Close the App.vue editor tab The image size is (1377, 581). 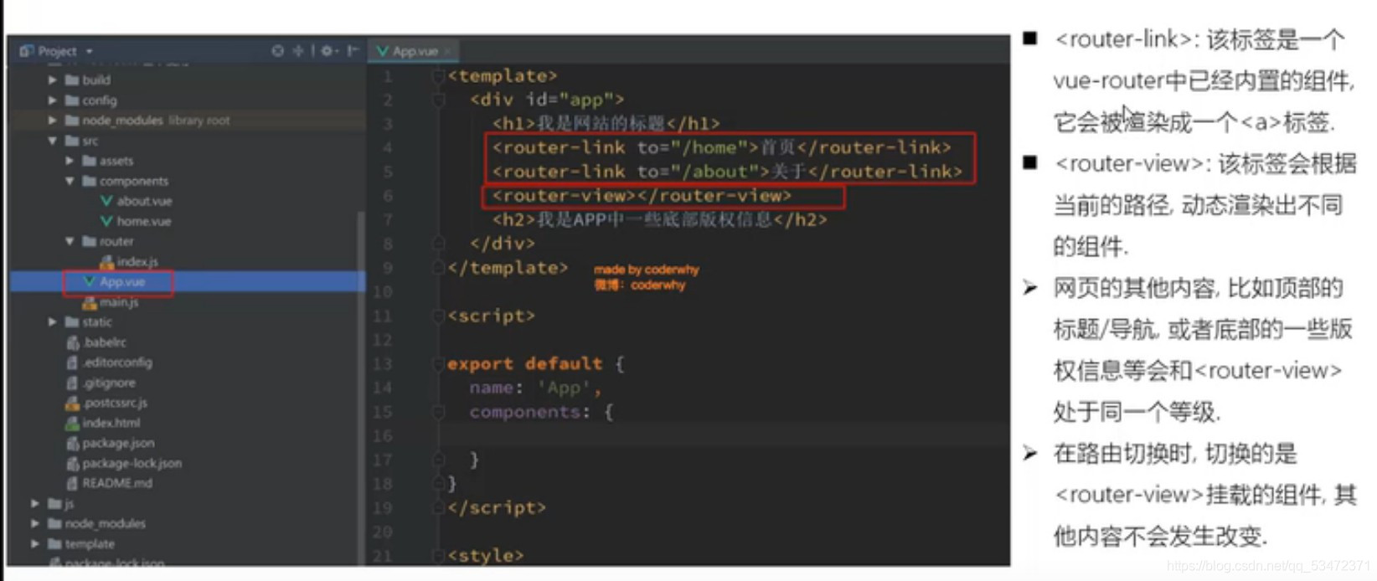(x=448, y=51)
